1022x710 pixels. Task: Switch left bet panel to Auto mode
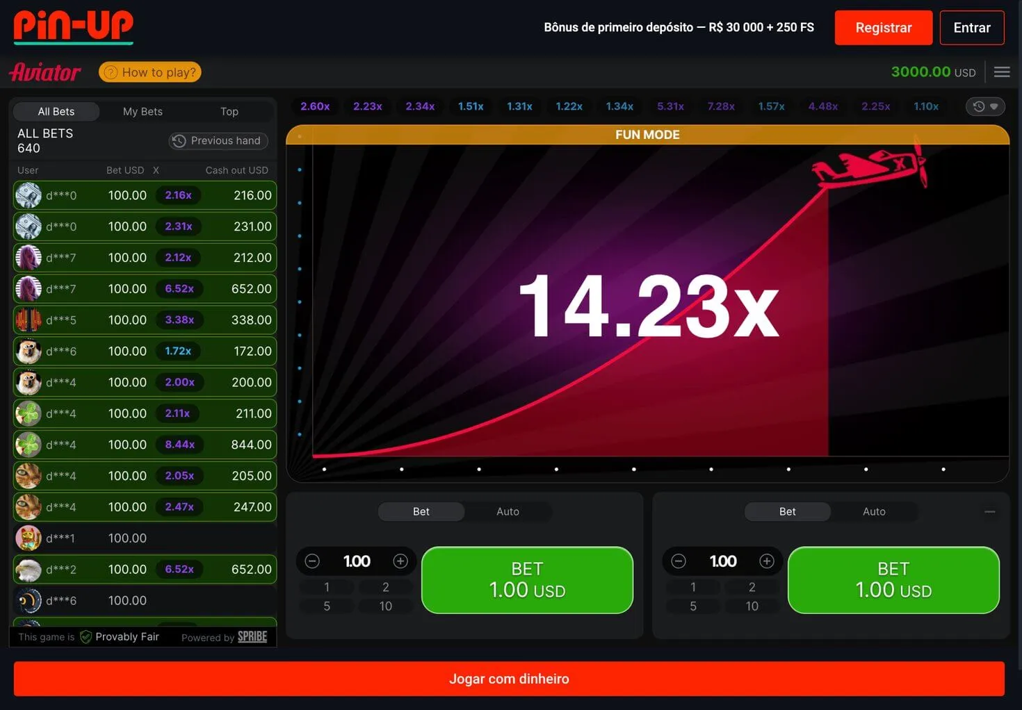pos(508,511)
